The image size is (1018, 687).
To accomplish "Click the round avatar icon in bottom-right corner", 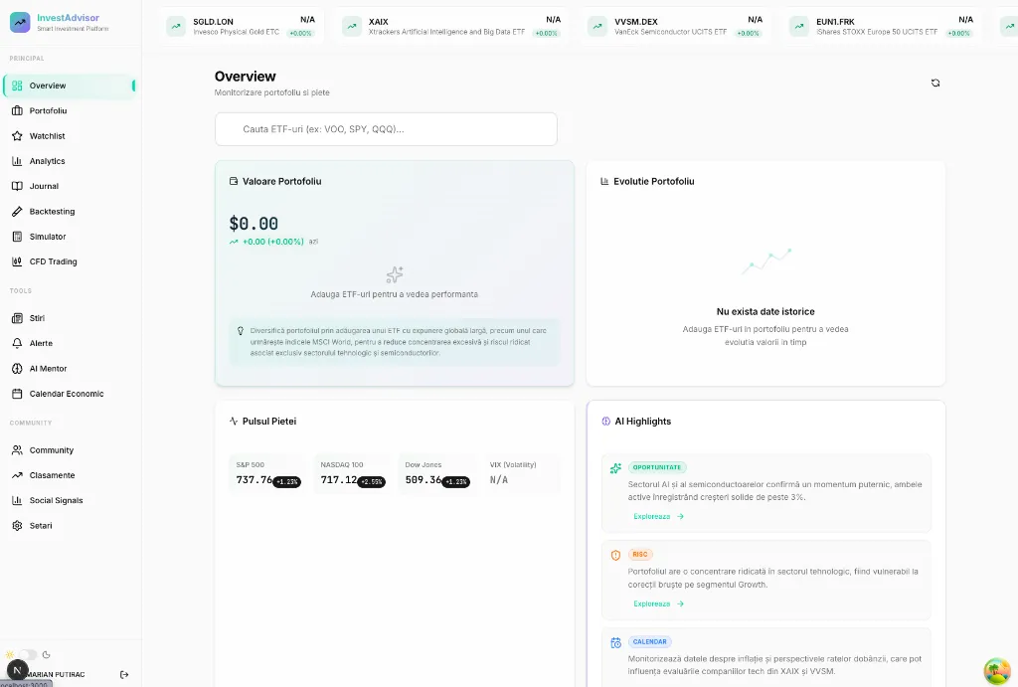I will (996, 671).
